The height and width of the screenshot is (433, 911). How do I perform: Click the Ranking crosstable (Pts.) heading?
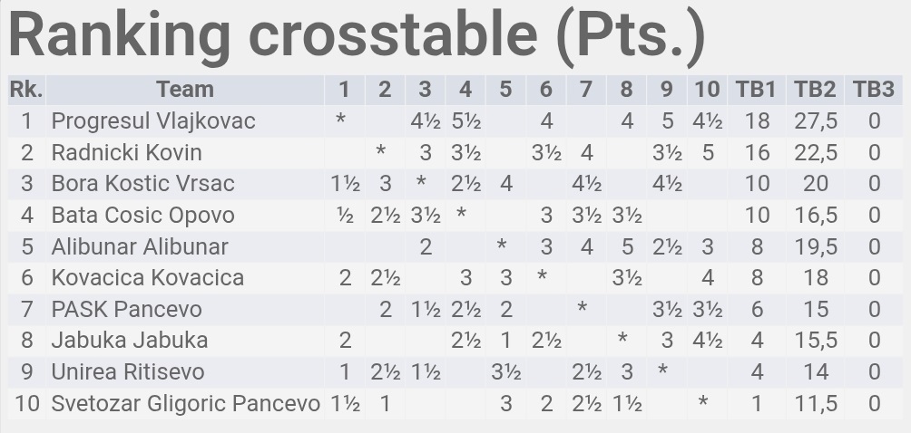(x=356, y=34)
